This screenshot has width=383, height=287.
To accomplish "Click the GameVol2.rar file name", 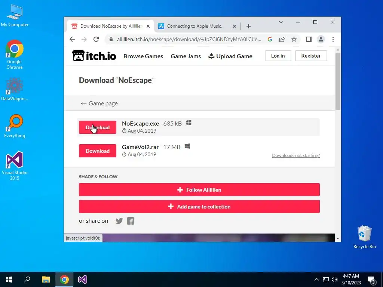I will pyautogui.click(x=140, y=147).
